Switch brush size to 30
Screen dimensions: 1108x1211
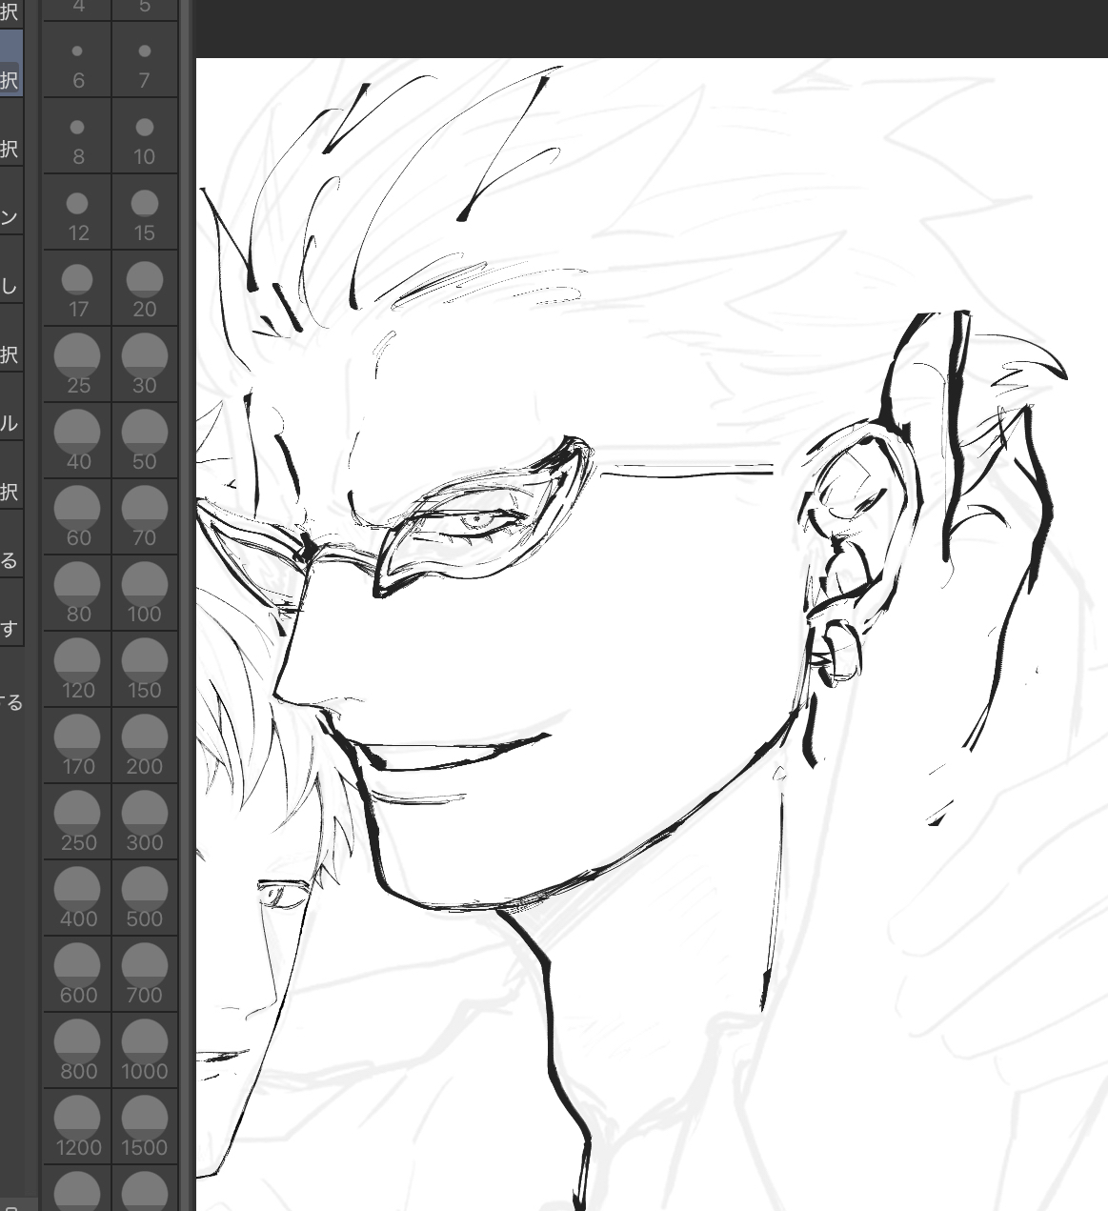(144, 365)
